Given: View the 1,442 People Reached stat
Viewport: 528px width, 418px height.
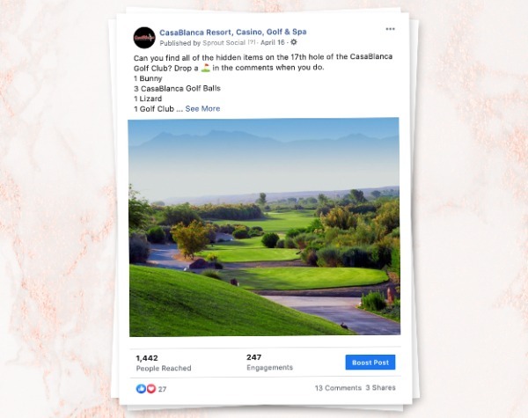Looking at the screenshot, I should [164, 363].
